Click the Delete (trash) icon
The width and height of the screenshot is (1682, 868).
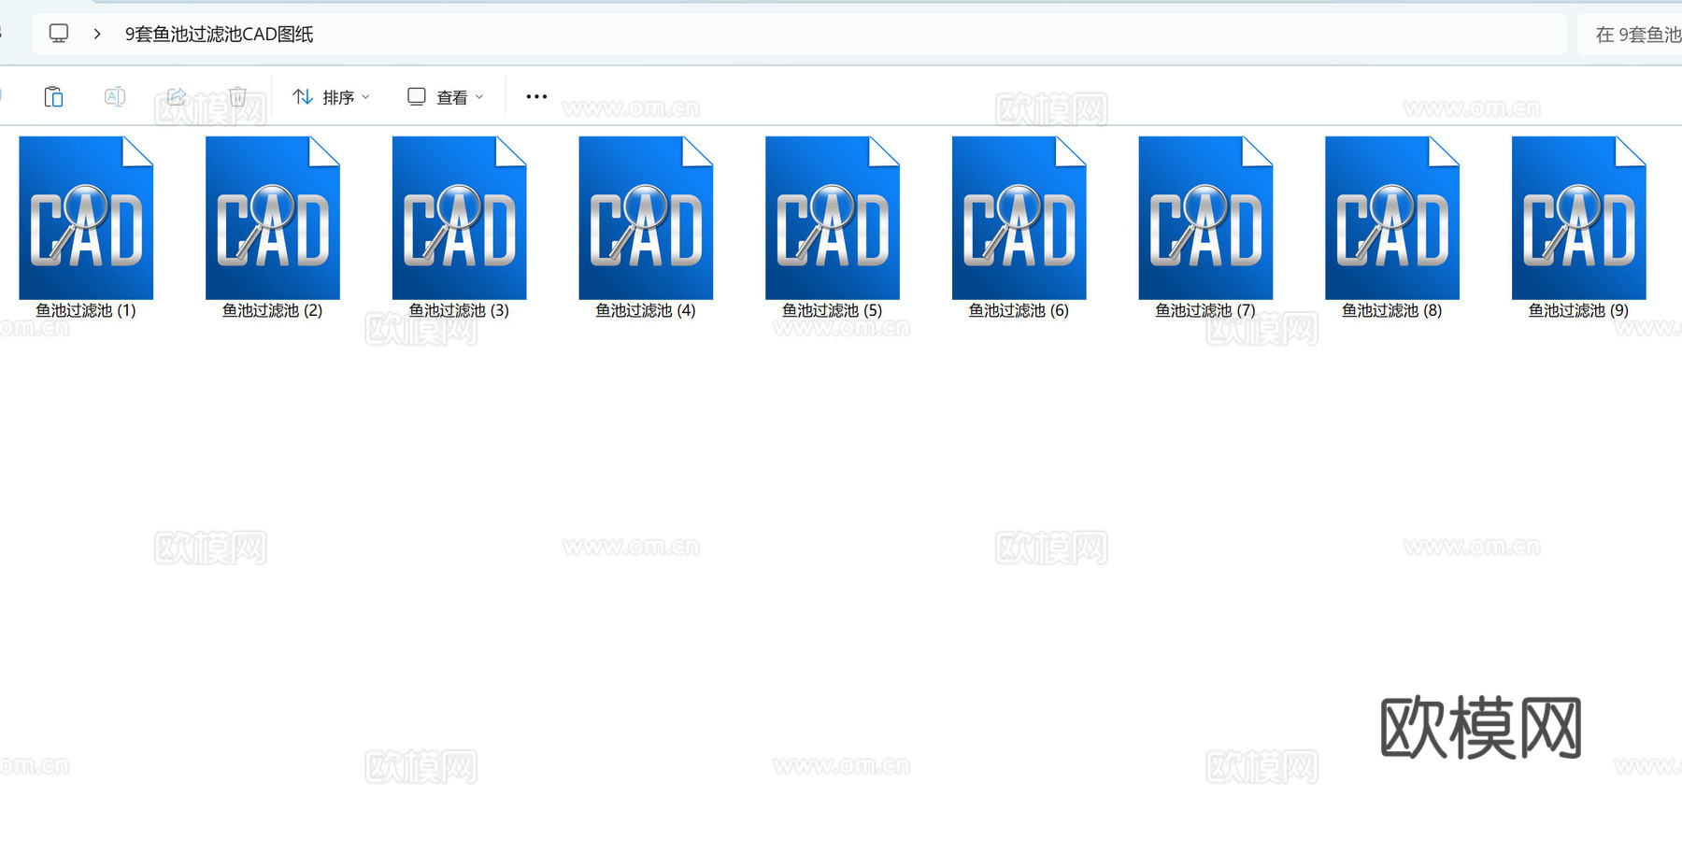coord(238,96)
